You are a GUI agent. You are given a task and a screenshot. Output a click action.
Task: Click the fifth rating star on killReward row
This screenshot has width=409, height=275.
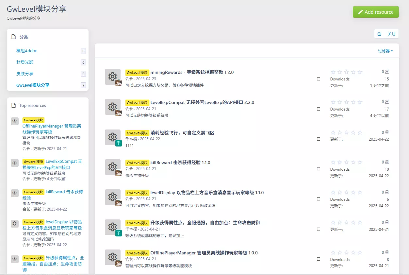(360, 162)
